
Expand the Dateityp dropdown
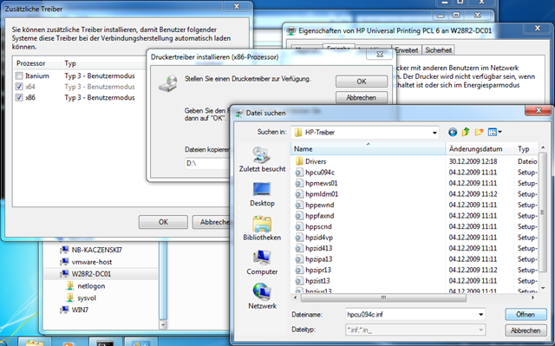click(480, 330)
